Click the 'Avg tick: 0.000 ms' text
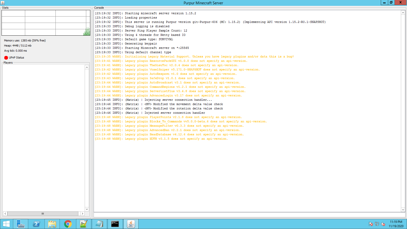The image size is (407, 229). 16,51
